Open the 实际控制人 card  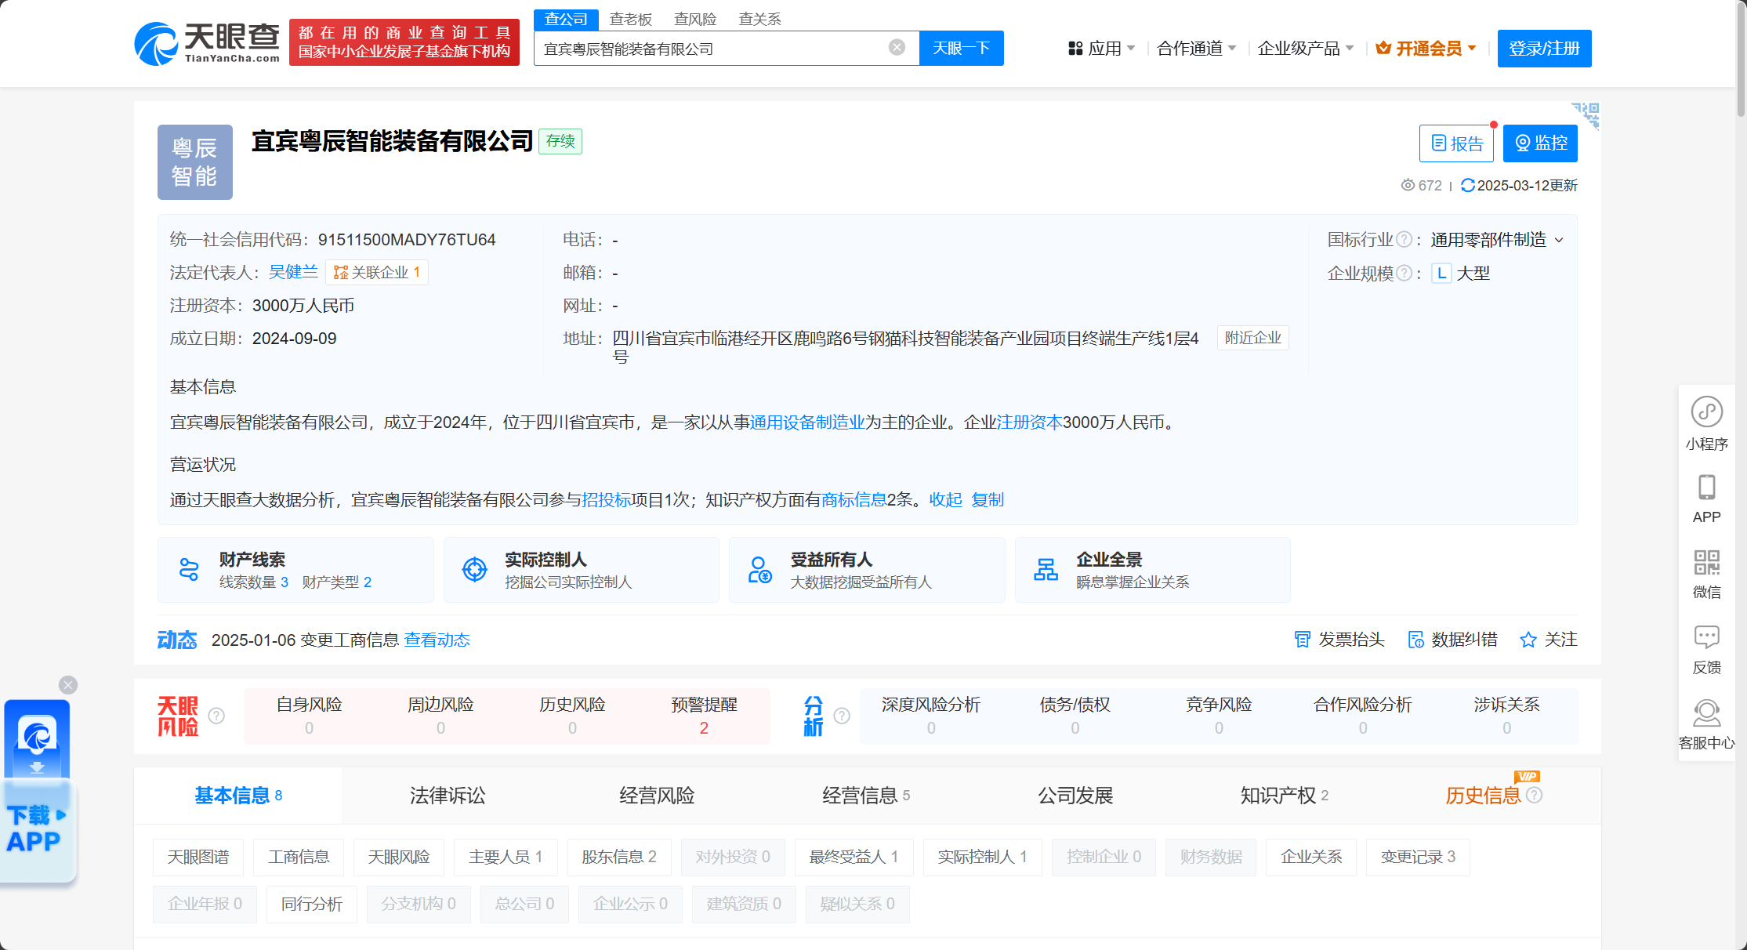581,570
